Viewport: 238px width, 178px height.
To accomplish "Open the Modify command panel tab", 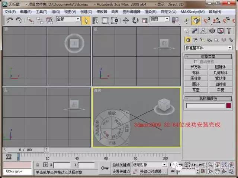I will tap(195, 31).
